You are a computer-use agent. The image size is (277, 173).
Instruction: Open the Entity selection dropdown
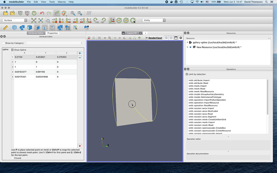pyautogui.click(x=154, y=20)
